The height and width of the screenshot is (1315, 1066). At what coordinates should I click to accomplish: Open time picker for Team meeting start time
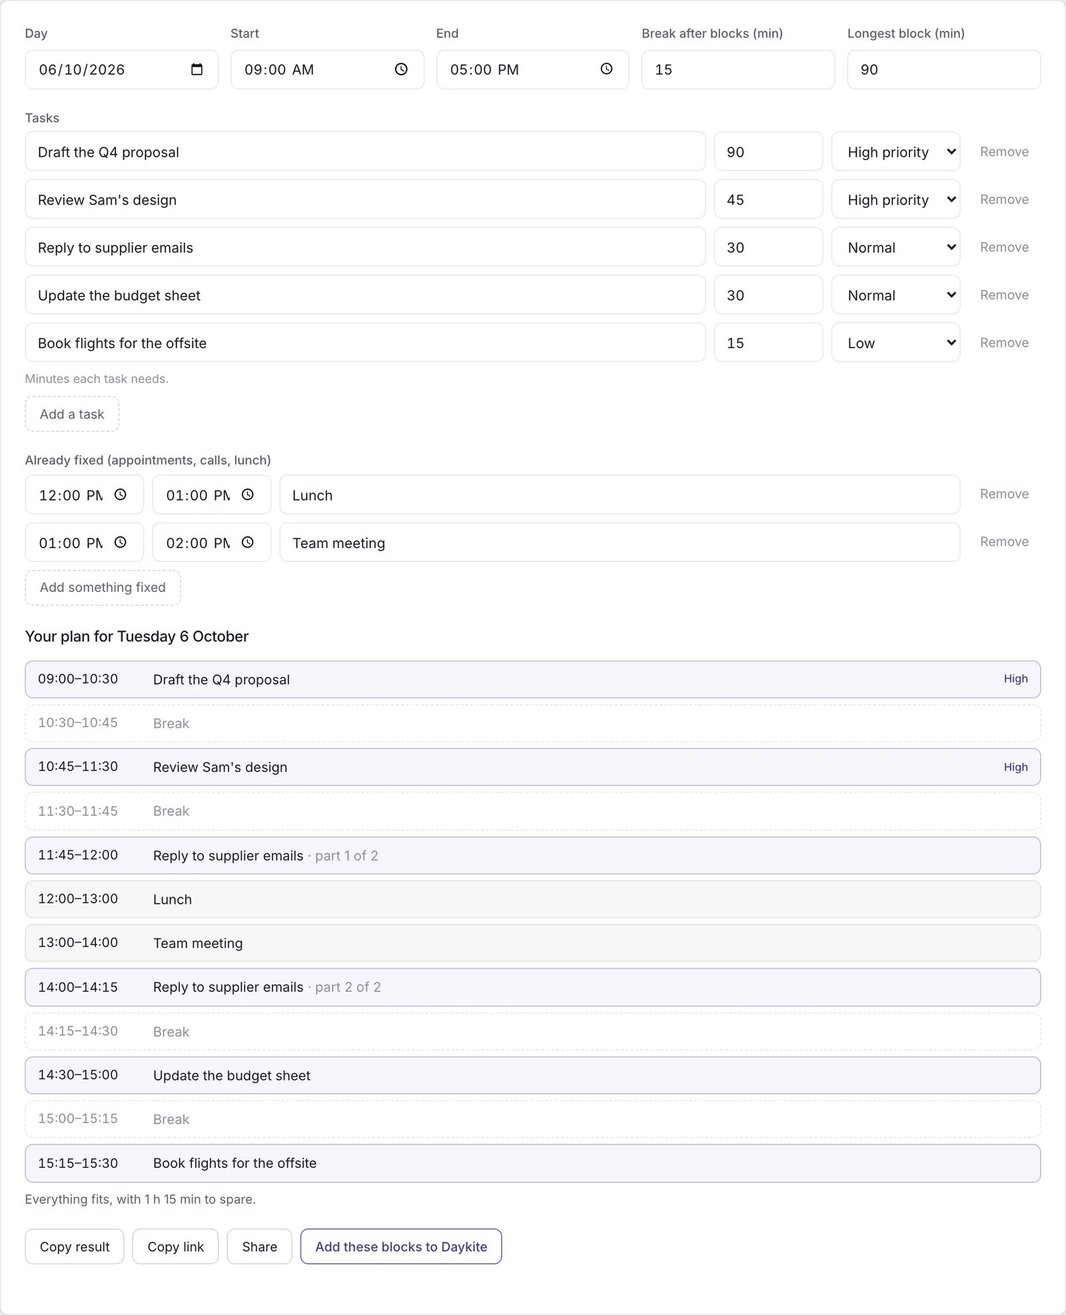tap(120, 543)
